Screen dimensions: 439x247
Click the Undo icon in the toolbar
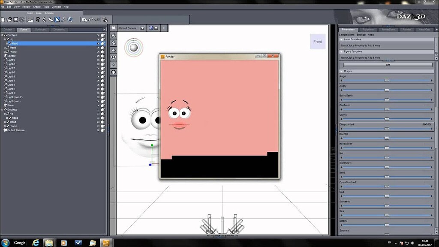(x=90, y=20)
